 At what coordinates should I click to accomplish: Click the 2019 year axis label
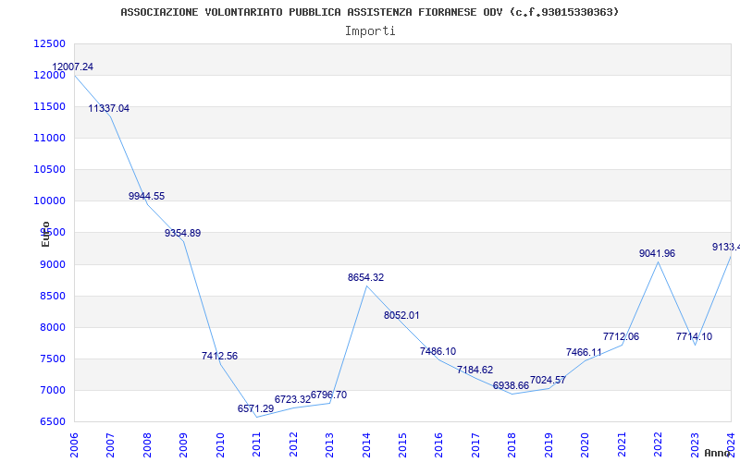coord(549,445)
